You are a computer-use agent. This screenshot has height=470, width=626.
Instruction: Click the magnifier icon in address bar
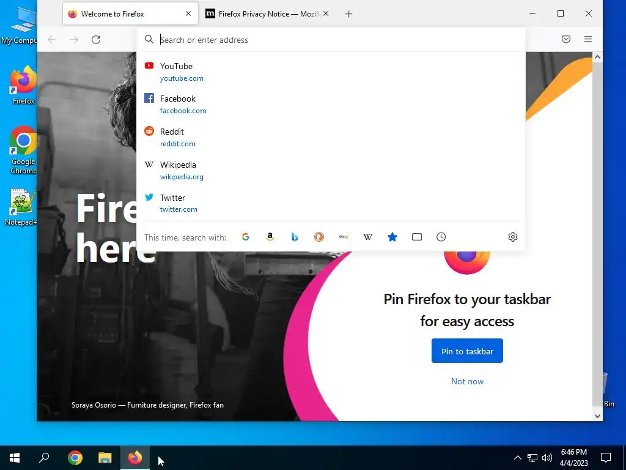pyautogui.click(x=149, y=39)
